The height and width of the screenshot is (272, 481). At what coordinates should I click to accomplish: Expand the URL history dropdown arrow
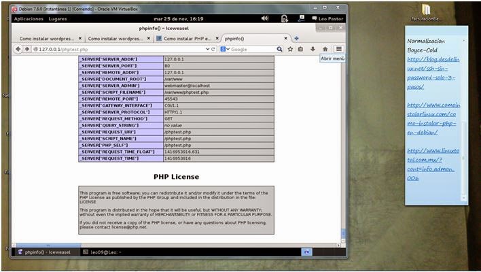[208, 49]
